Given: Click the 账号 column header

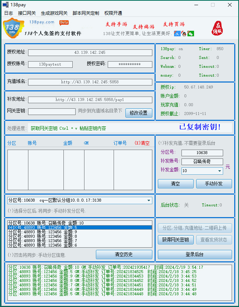Looking at the screenshot, I should [32, 143].
